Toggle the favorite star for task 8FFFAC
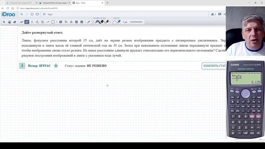Image resolution: width=265 pixels, height=149 pixels. [x=56, y=66]
